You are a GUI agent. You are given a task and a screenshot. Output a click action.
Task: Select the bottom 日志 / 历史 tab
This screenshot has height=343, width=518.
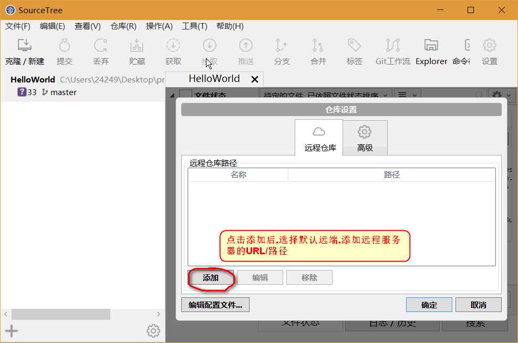(x=392, y=324)
